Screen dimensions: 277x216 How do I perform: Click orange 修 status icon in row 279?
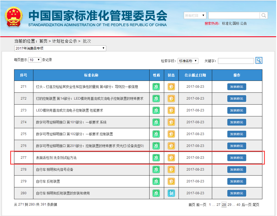[171, 181]
